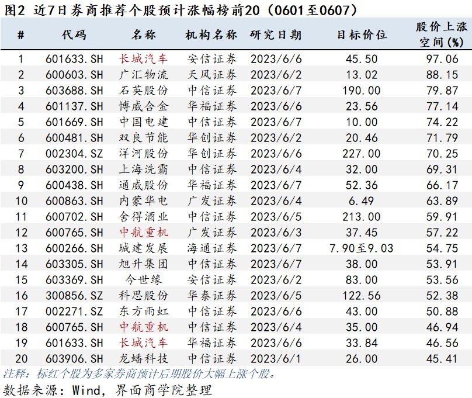Select the stock name 博威合金
Screen dimensions: 472x398
click(x=144, y=106)
